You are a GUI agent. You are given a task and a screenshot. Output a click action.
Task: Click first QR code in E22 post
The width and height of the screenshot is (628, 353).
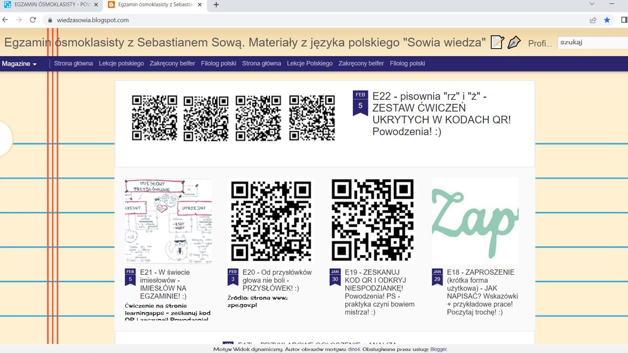154,118
